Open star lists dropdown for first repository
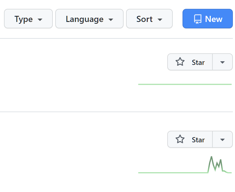This screenshot has width=235, height=192. click(x=222, y=62)
